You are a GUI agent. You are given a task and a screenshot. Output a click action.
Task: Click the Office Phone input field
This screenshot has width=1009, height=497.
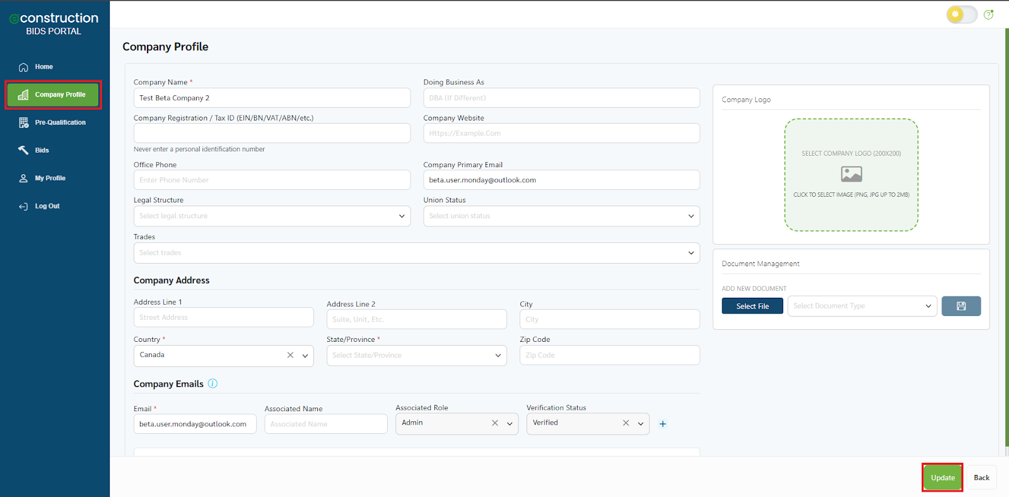click(272, 180)
